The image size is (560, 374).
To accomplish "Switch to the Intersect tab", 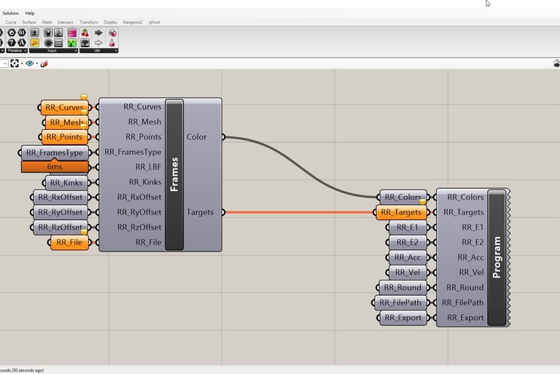I will click(x=66, y=22).
